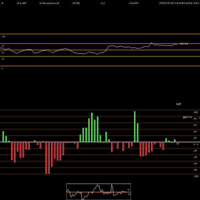Click the 'SI MunafaSutraR' header text
This screenshot has width=200, height=200.
point(49,3)
